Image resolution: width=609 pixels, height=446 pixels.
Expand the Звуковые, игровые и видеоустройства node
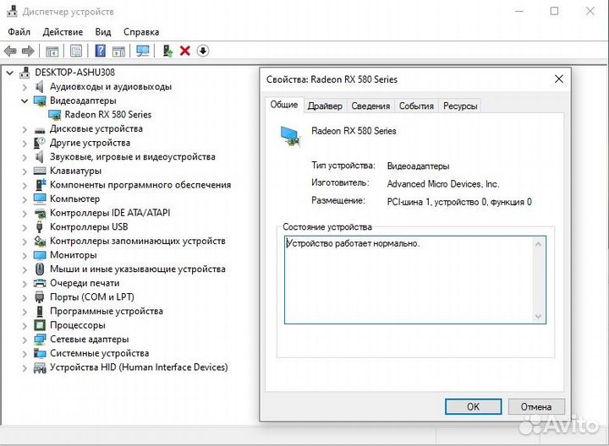(25, 157)
